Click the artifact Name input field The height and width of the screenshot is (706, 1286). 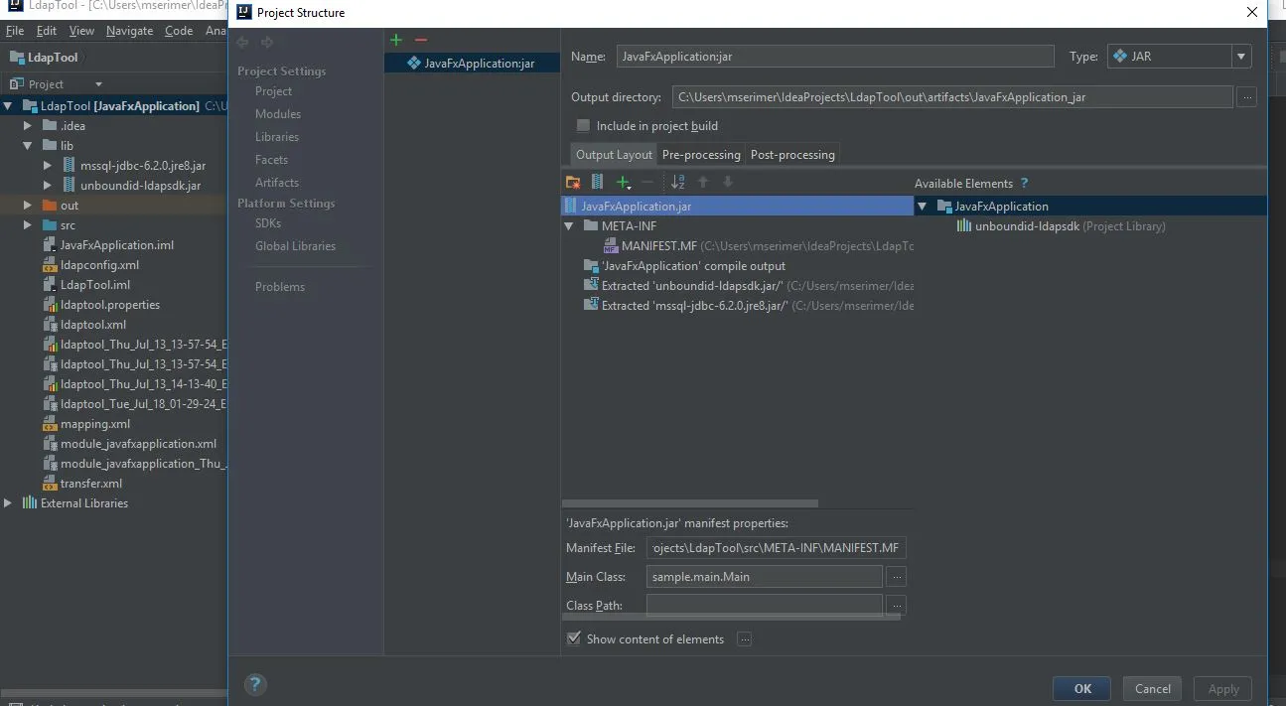point(835,57)
